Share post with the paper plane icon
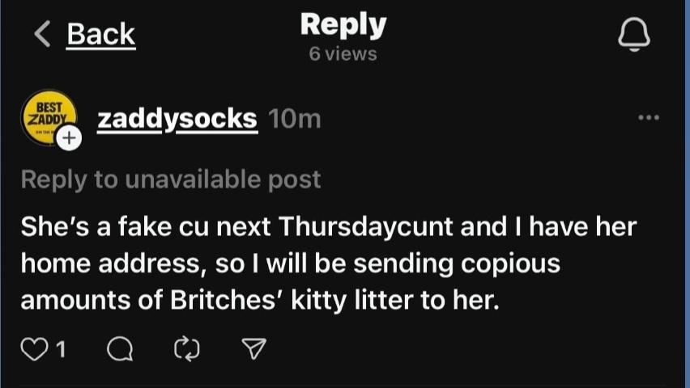Image resolution: width=690 pixels, height=388 pixels. pyautogui.click(x=254, y=348)
